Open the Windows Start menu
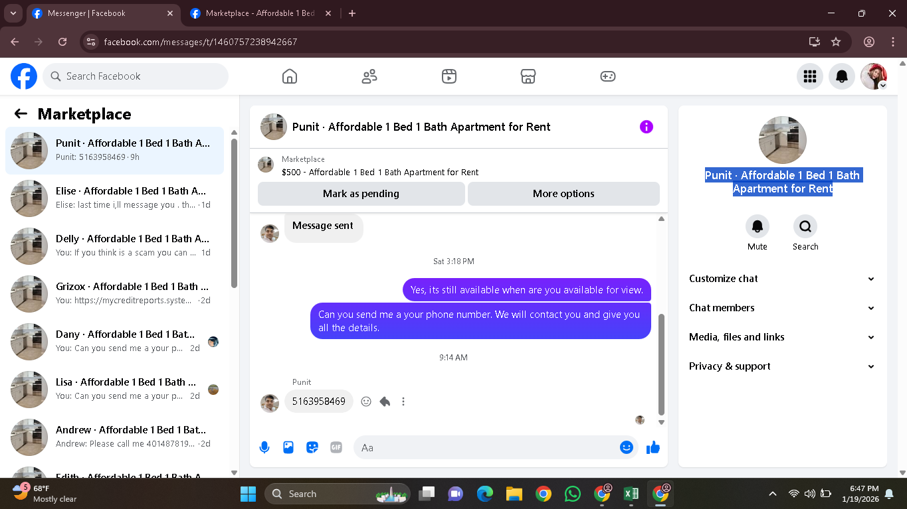The width and height of the screenshot is (907, 509). click(248, 494)
